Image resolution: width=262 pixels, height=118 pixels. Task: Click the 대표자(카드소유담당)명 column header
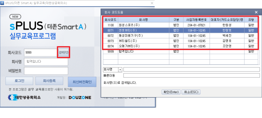pyautogui.click(x=227, y=20)
